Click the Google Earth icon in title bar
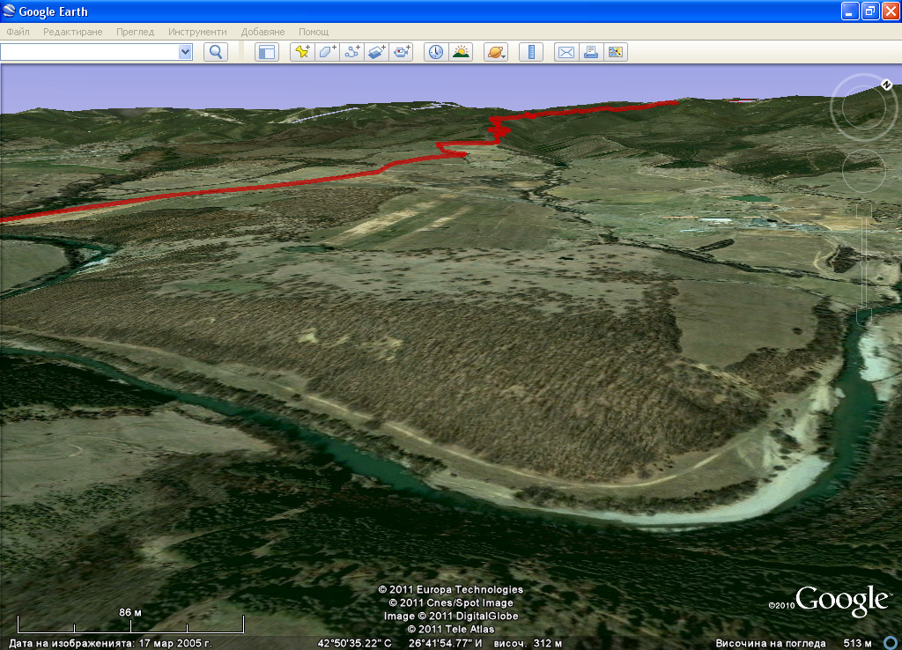Screen dimensions: 902x650 (x=9, y=11)
